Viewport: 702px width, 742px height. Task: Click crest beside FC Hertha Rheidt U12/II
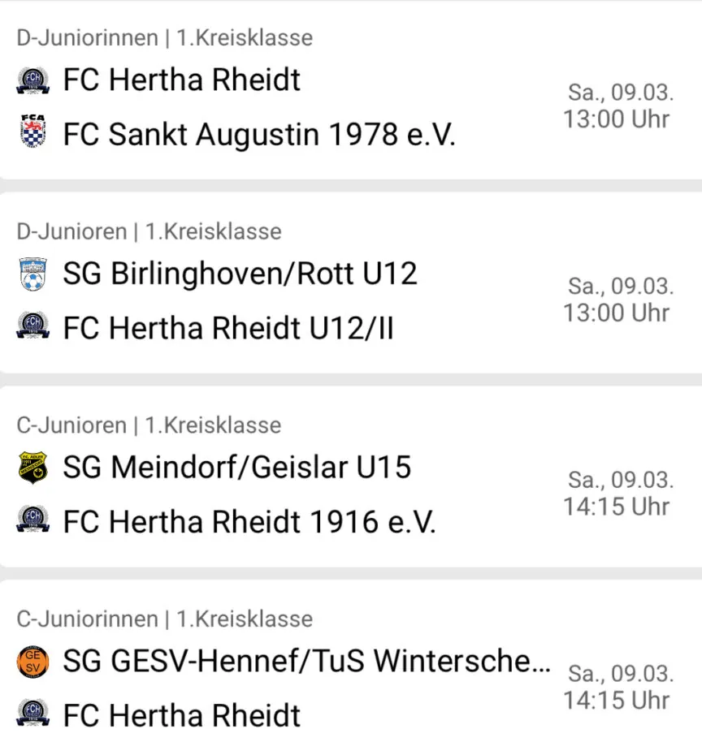(32, 325)
